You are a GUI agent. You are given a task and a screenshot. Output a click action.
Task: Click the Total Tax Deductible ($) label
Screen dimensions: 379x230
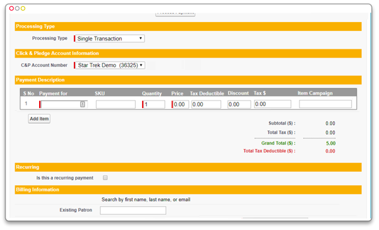click(x=269, y=151)
